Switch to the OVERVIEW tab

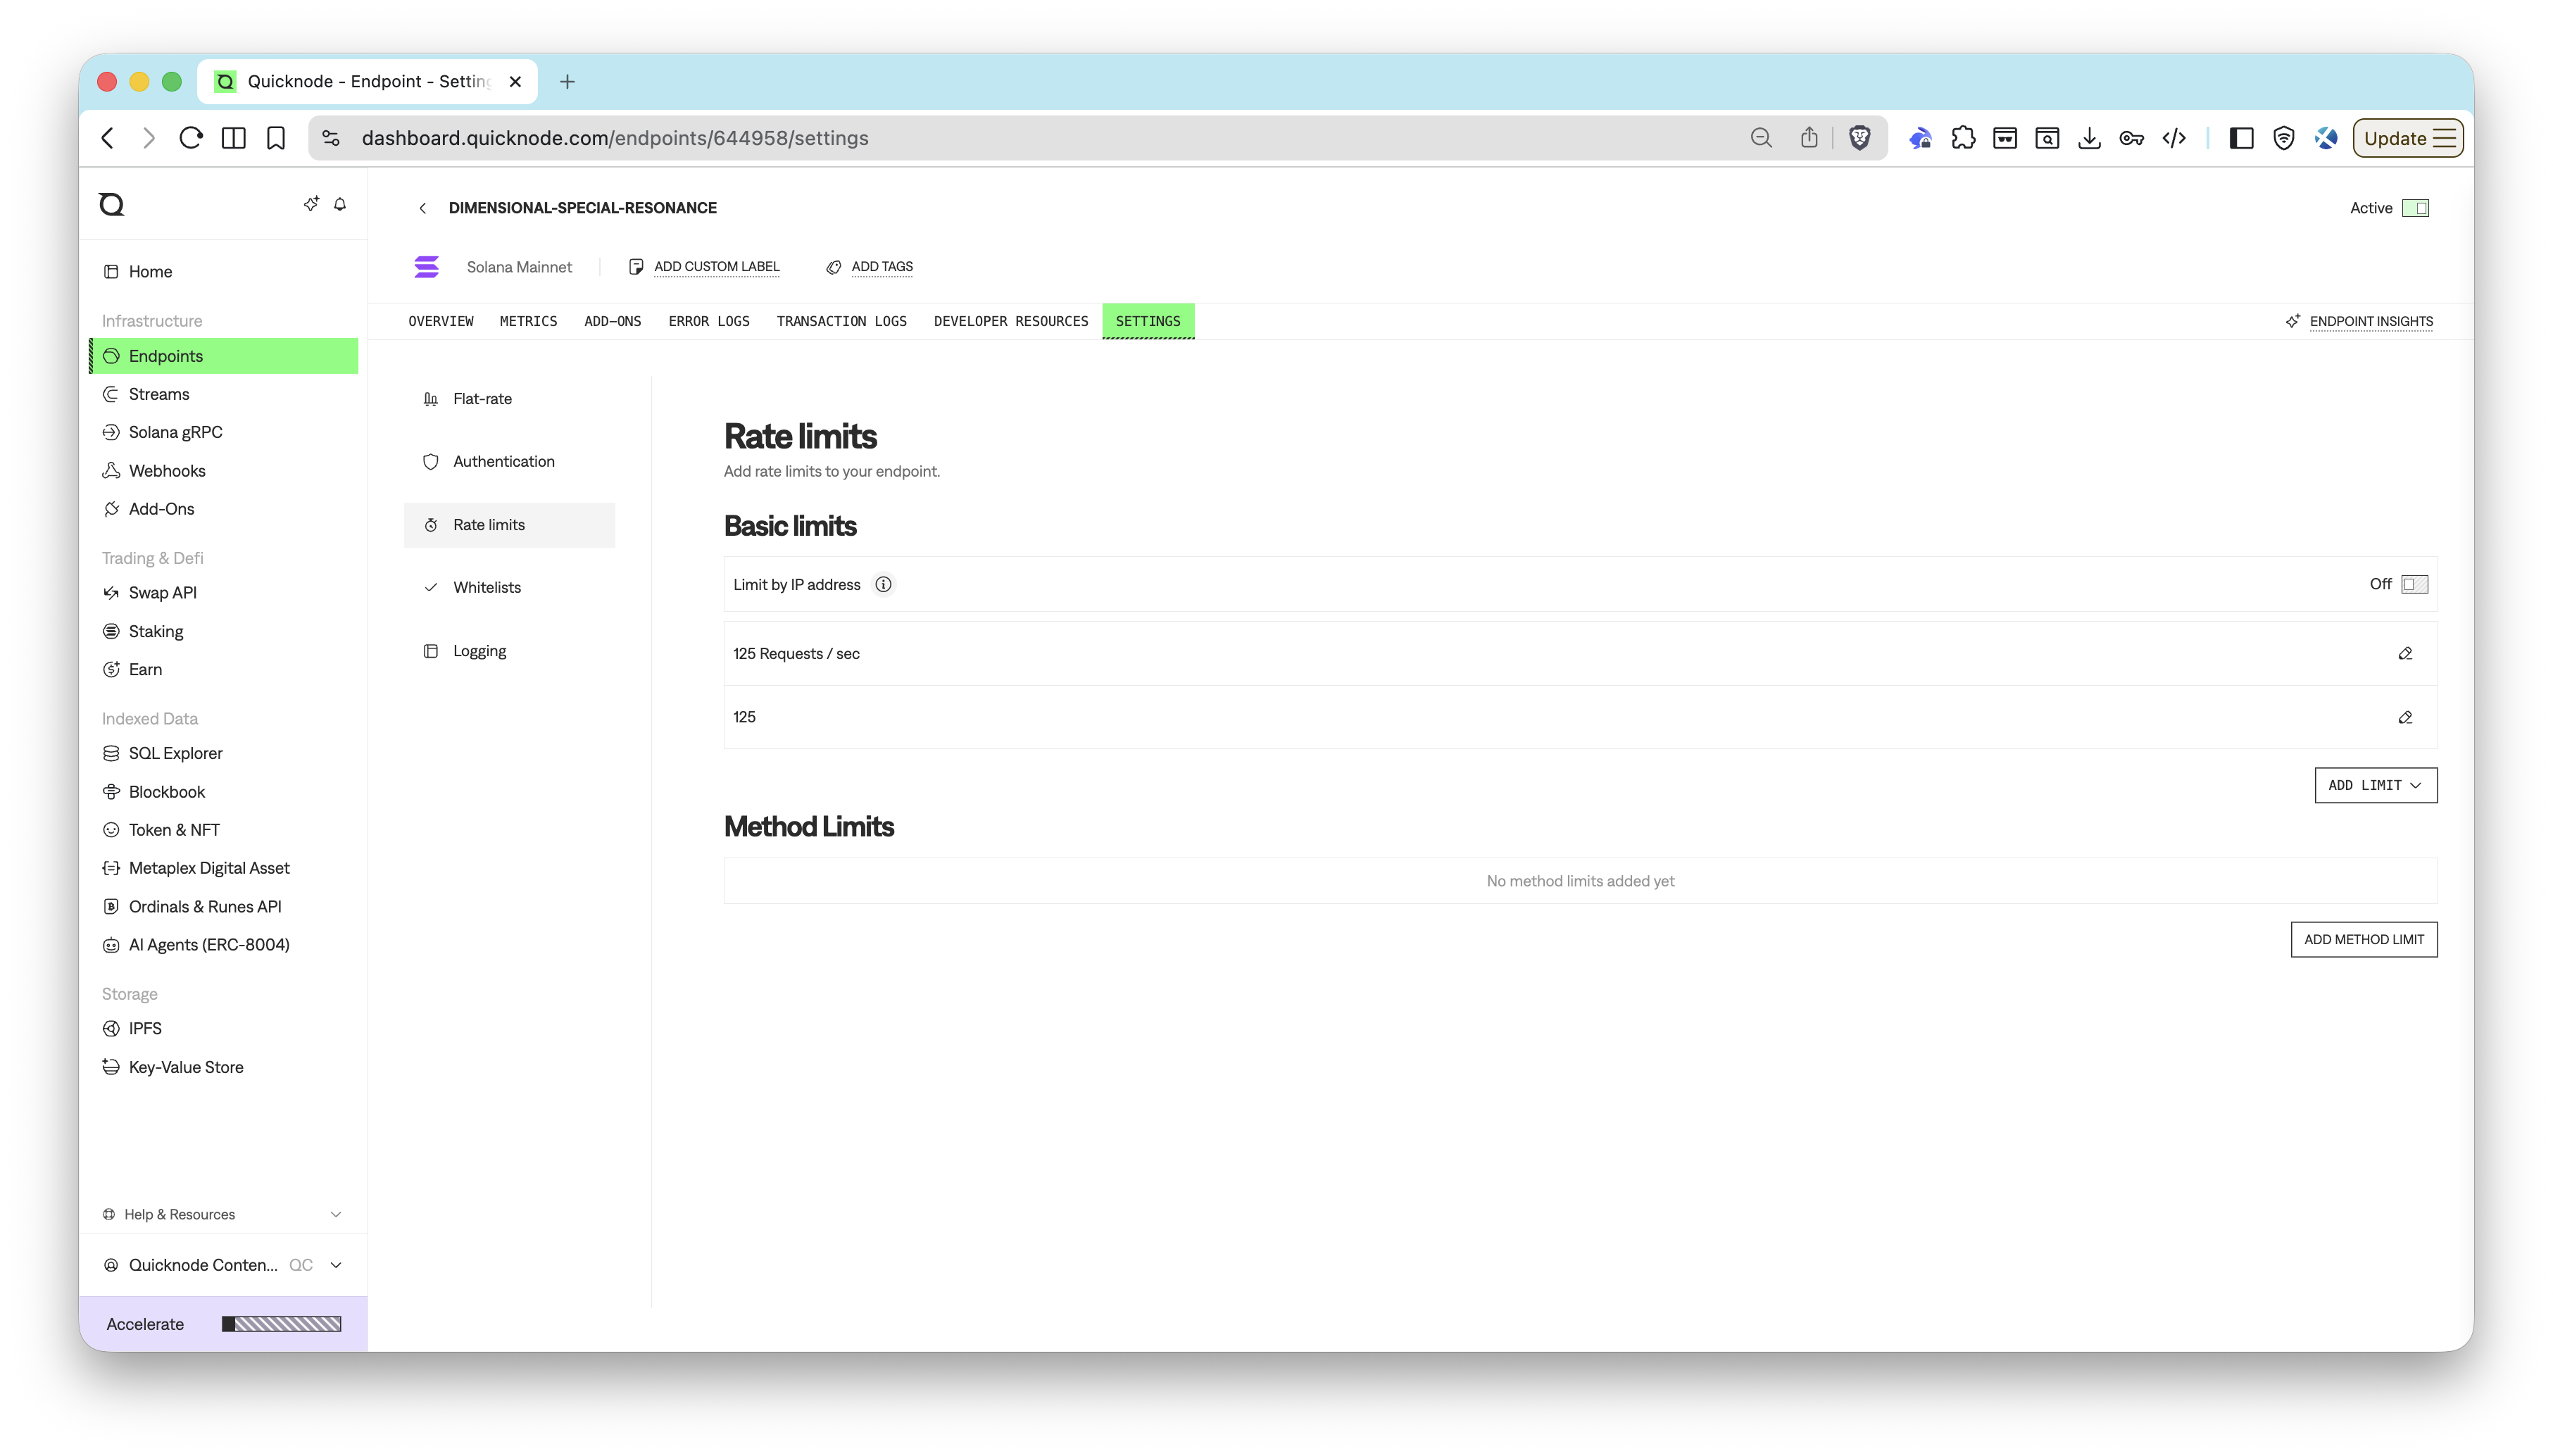[440, 321]
